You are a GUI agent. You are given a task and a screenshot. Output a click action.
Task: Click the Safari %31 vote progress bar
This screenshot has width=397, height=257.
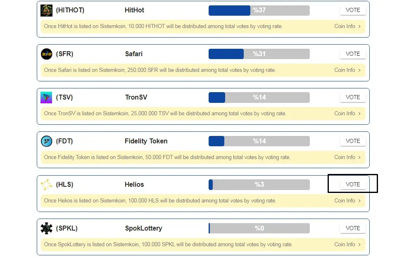pos(259,54)
